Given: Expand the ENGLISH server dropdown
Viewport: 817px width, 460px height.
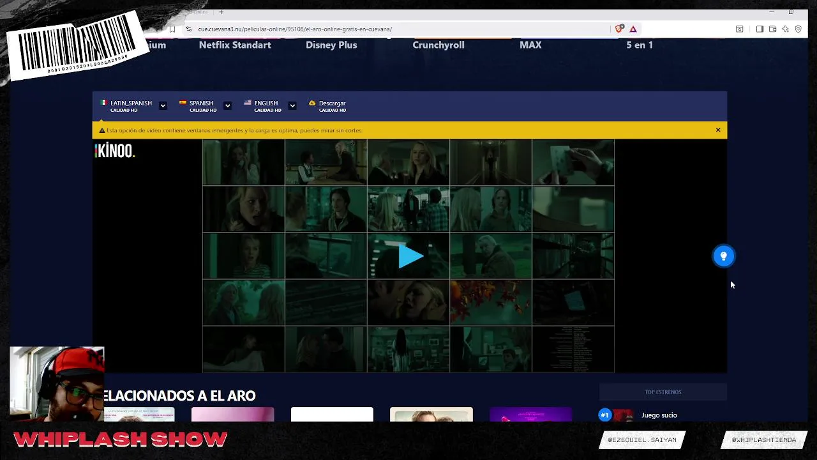Looking at the screenshot, I should point(292,105).
